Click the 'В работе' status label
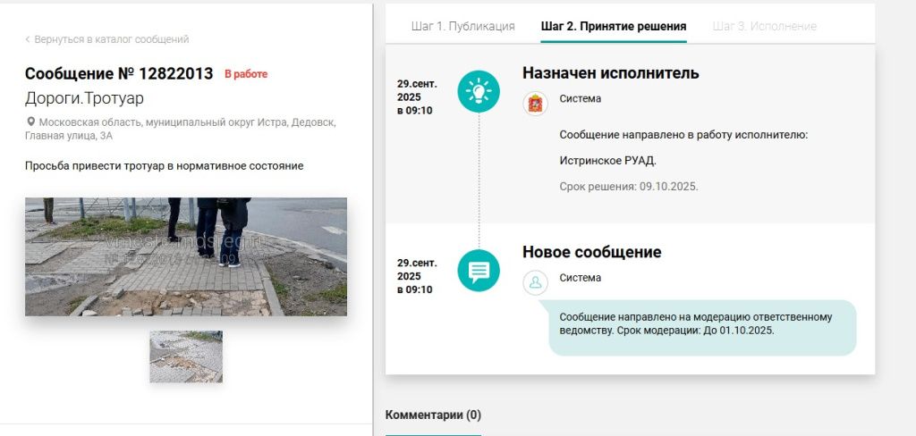The height and width of the screenshot is (436, 916). click(245, 74)
